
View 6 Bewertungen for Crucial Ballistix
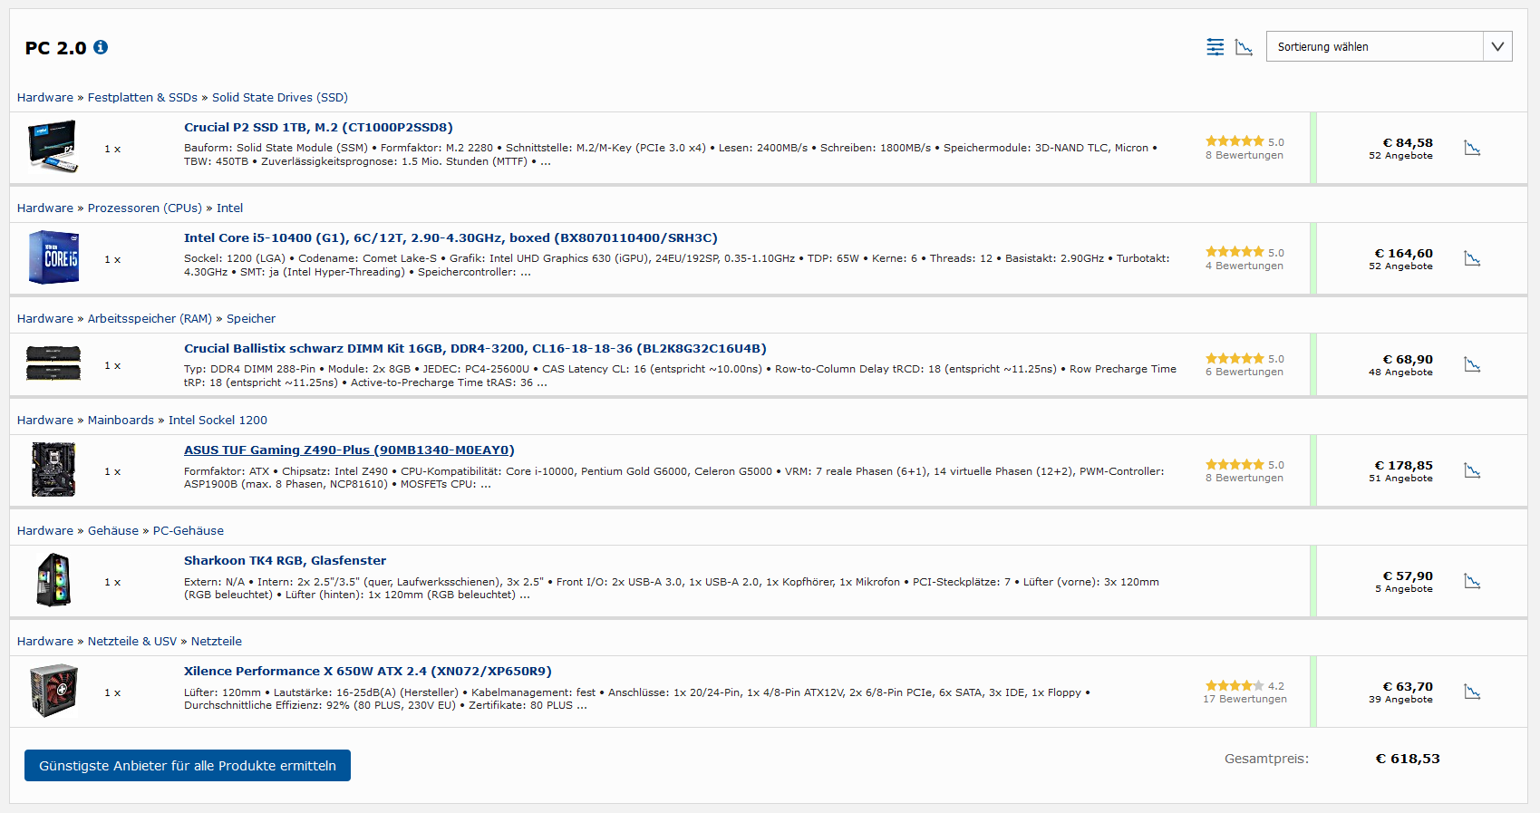click(x=1245, y=373)
